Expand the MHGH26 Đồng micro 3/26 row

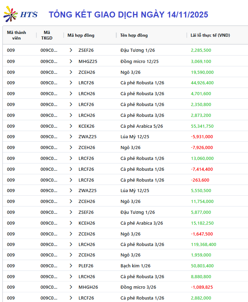pyautogui.click(x=71, y=287)
